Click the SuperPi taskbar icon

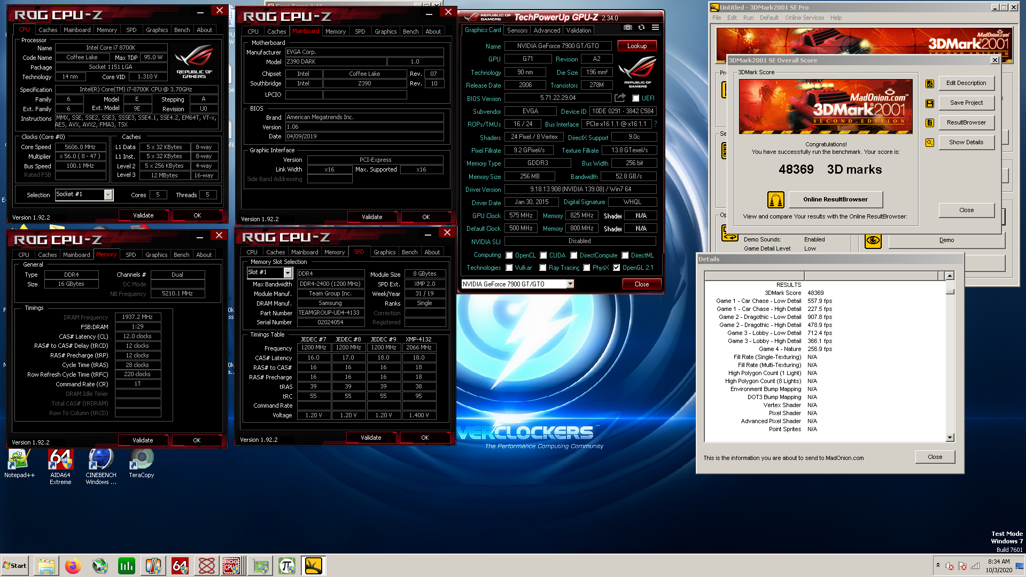[x=287, y=566]
